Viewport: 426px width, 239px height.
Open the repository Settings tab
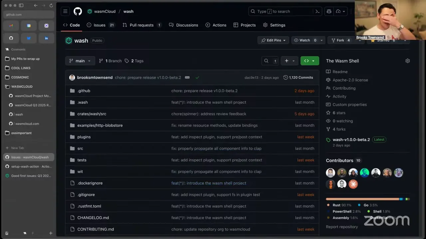tap(274, 25)
